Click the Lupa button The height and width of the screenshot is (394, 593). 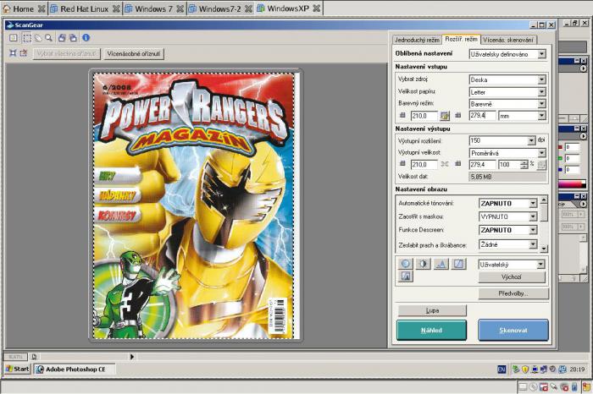click(432, 310)
